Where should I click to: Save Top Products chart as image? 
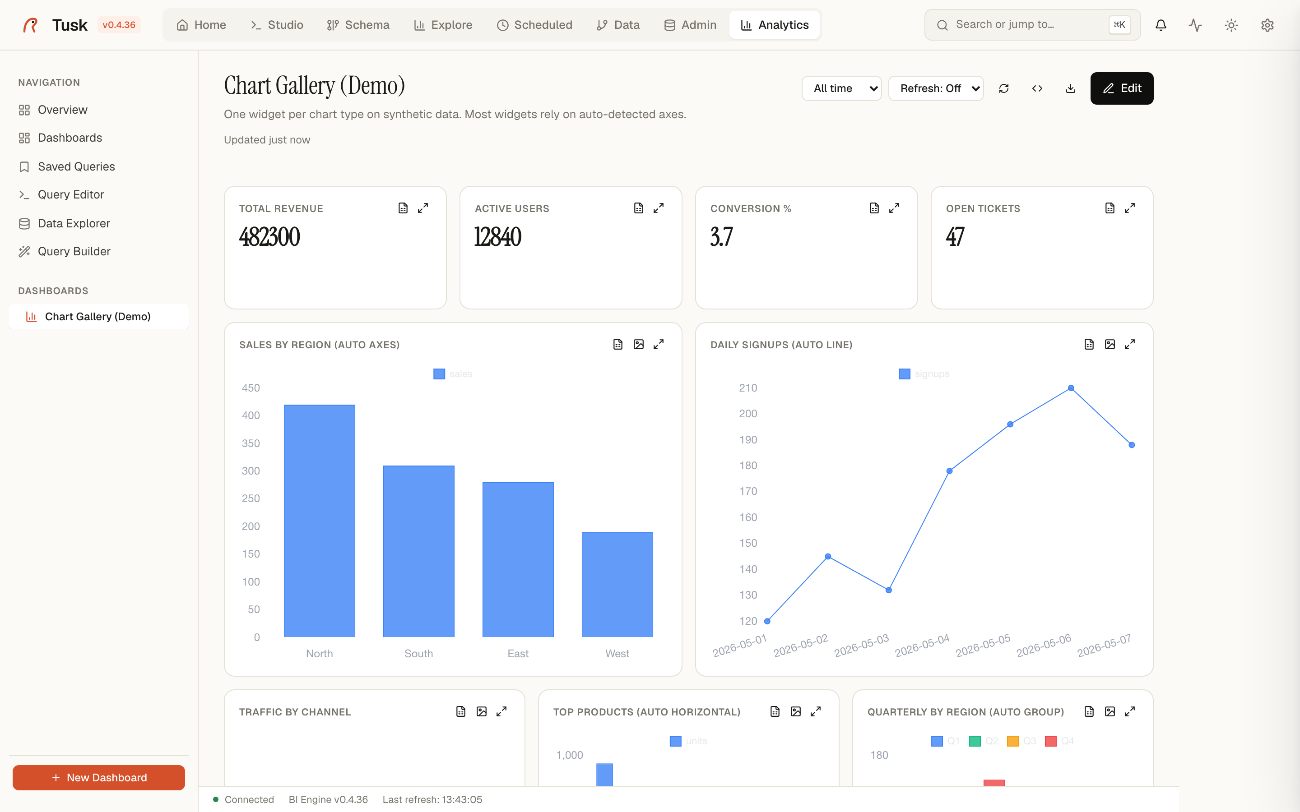pyautogui.click(x=796, y=711)
